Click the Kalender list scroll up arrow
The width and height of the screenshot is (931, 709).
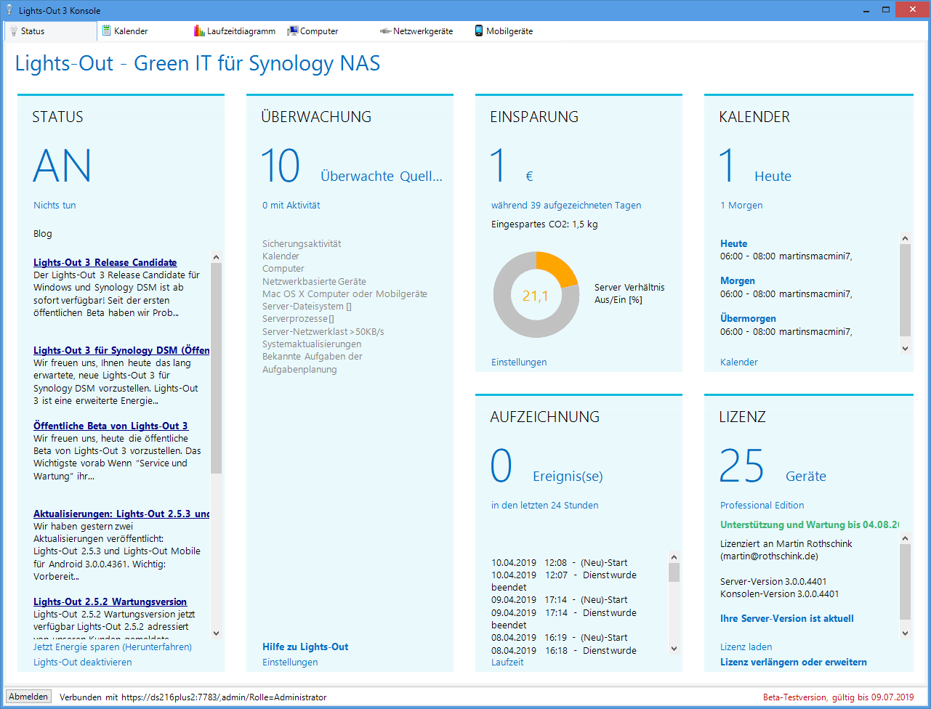[x=905, y=238]
